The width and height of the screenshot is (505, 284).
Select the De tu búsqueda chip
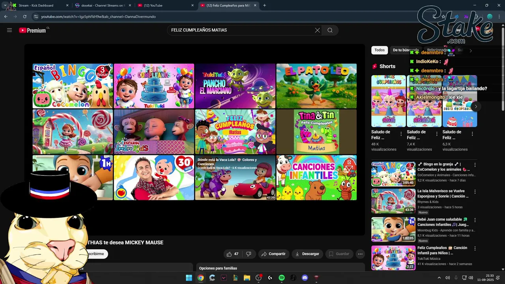(x=406, y=50)
